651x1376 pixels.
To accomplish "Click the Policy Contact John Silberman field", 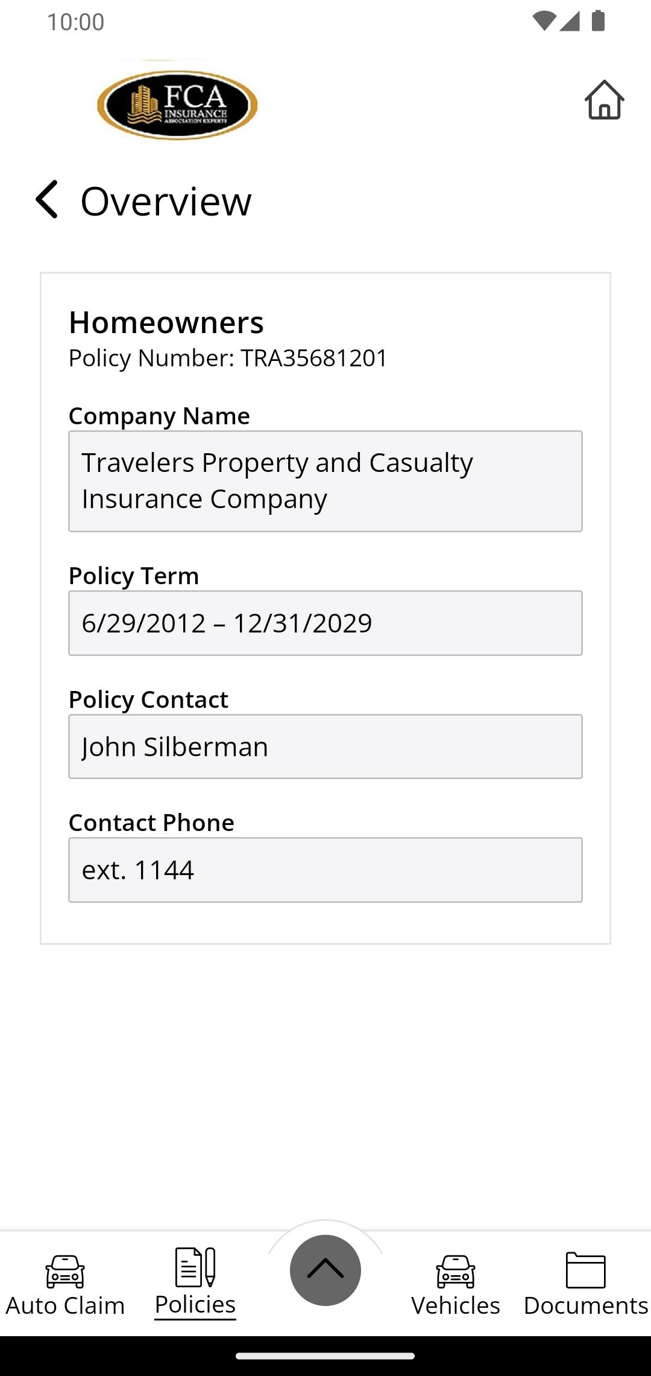I will coord(325,747).
